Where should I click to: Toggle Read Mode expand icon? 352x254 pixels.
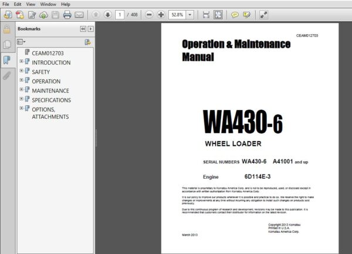pos(263,15)
